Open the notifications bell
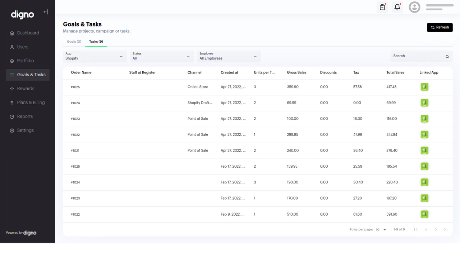This screenshot has height=258, width=460. click(397, 7)
